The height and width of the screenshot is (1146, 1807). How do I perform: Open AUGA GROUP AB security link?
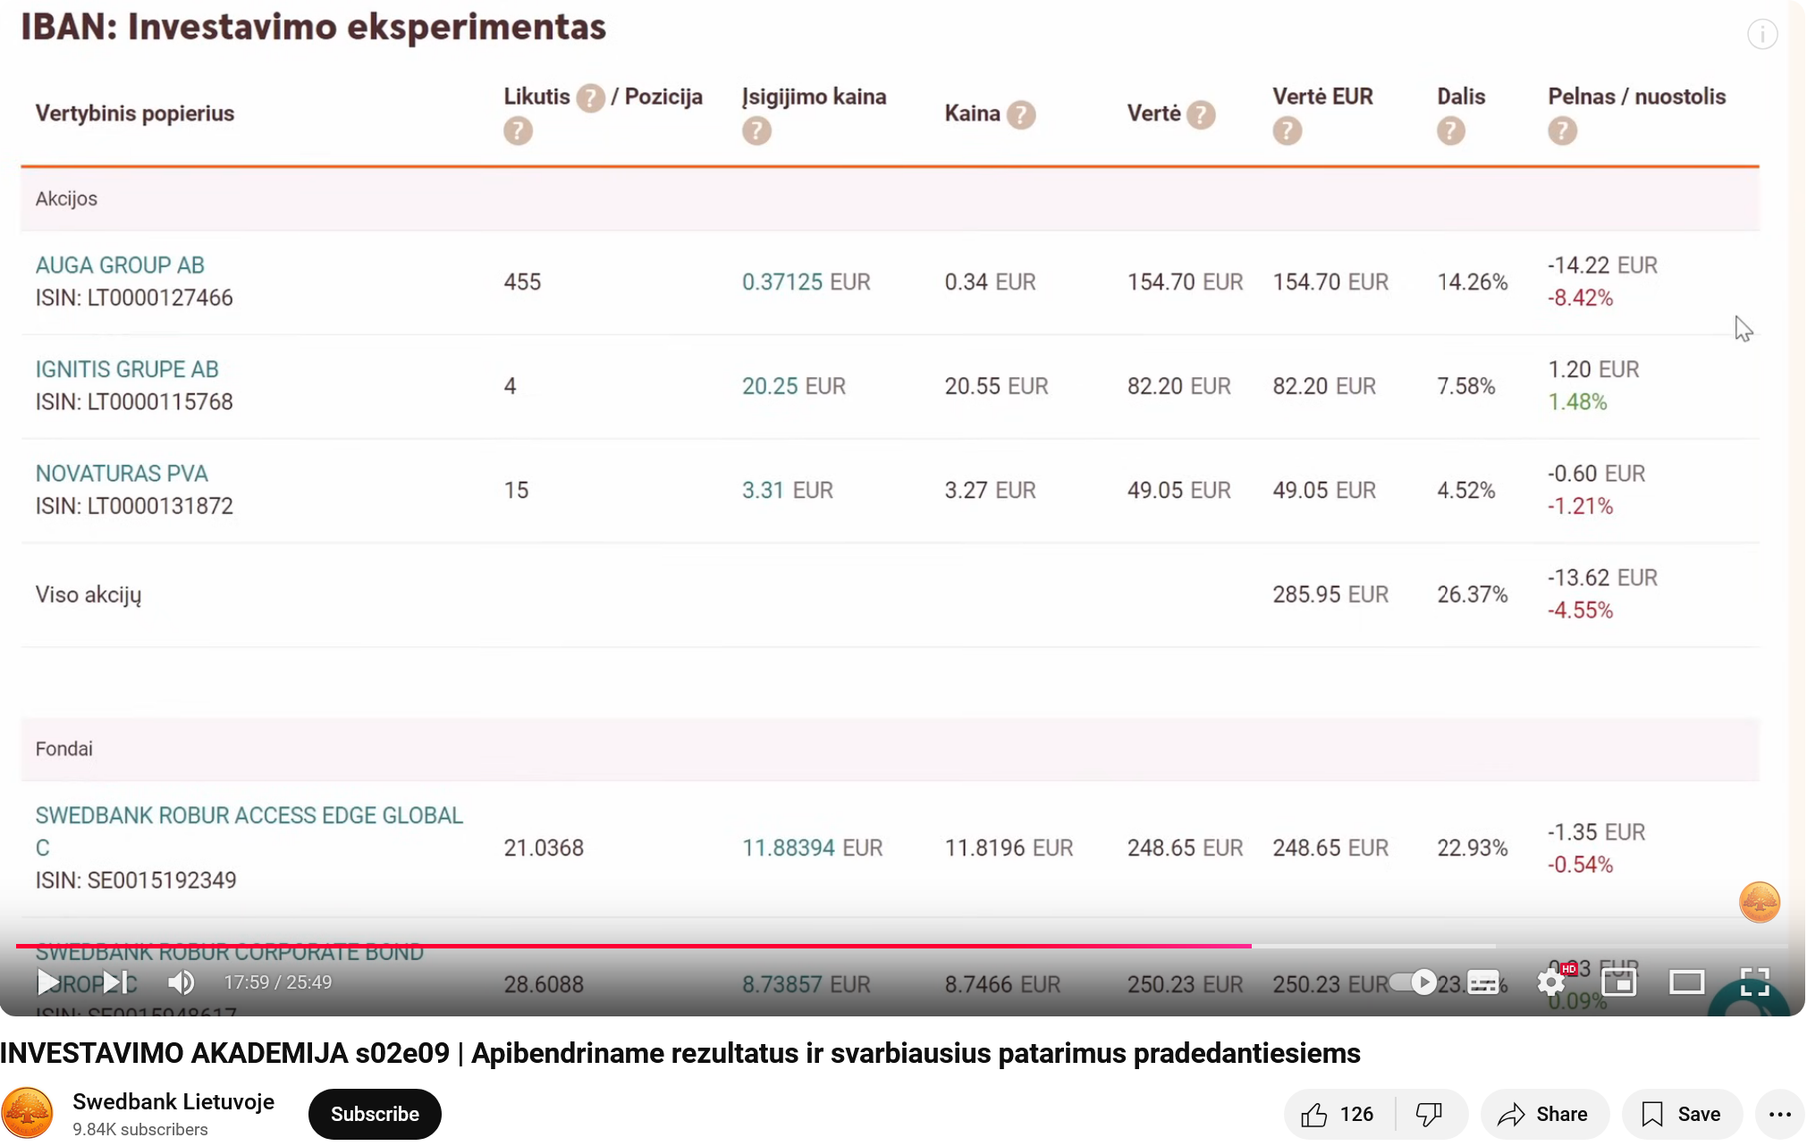pos(120,265)
